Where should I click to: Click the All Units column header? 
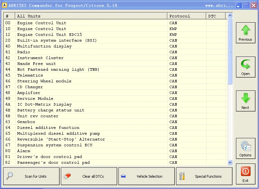[91, 16]
